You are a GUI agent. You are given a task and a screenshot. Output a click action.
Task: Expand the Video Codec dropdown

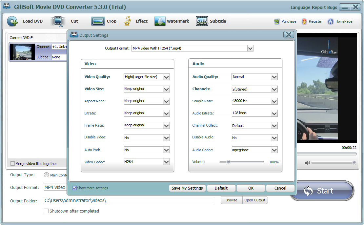166,162
